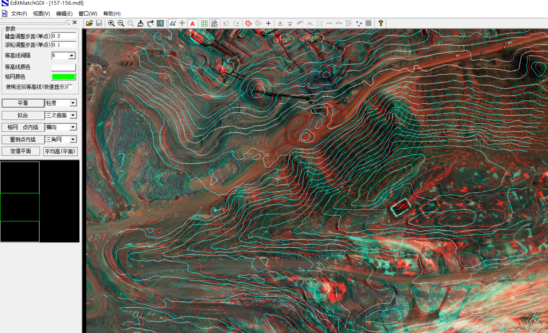Open the 视图(V) menu
The width and height of the screenshot is (548, 333).
[41, 14]
